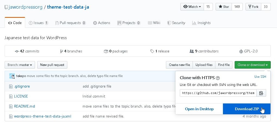Open the Watch notifications dropdown
The width and height of the screenshot is (277, 124).
(x=192, y=7)
